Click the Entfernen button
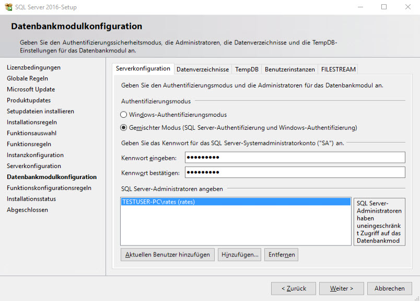Screen dimensions: 420x301 coord(281,255)
